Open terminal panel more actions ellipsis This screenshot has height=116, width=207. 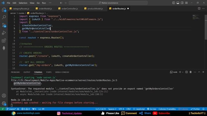click(x=195, y=72)
